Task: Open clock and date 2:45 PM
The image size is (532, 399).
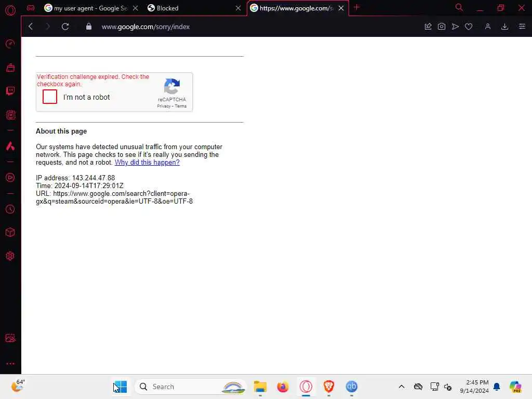Action: [x=474, y=387]
